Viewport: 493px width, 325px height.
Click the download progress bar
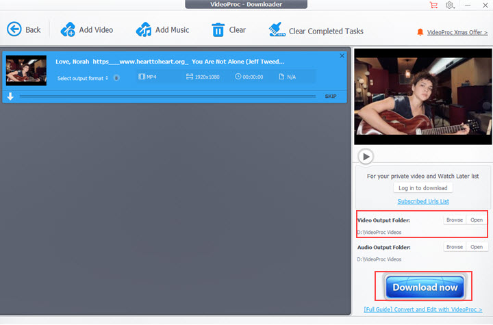[170, 96]
